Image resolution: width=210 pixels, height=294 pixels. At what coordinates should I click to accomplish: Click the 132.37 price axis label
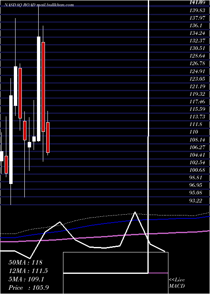[197, 41]
